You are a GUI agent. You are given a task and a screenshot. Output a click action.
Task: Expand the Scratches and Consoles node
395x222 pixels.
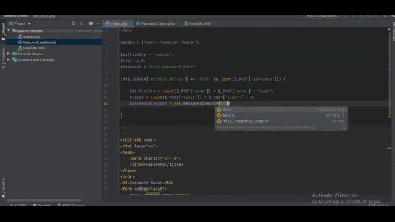coord(9,60)
